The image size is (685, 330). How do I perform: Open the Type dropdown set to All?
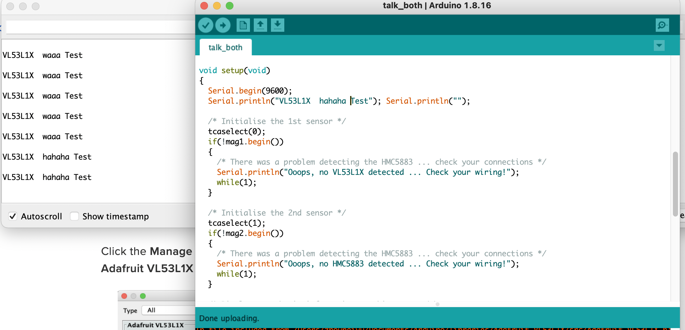(x=169, y=310)
